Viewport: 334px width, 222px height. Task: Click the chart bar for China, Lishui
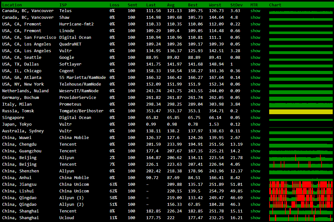pos(301,191)
